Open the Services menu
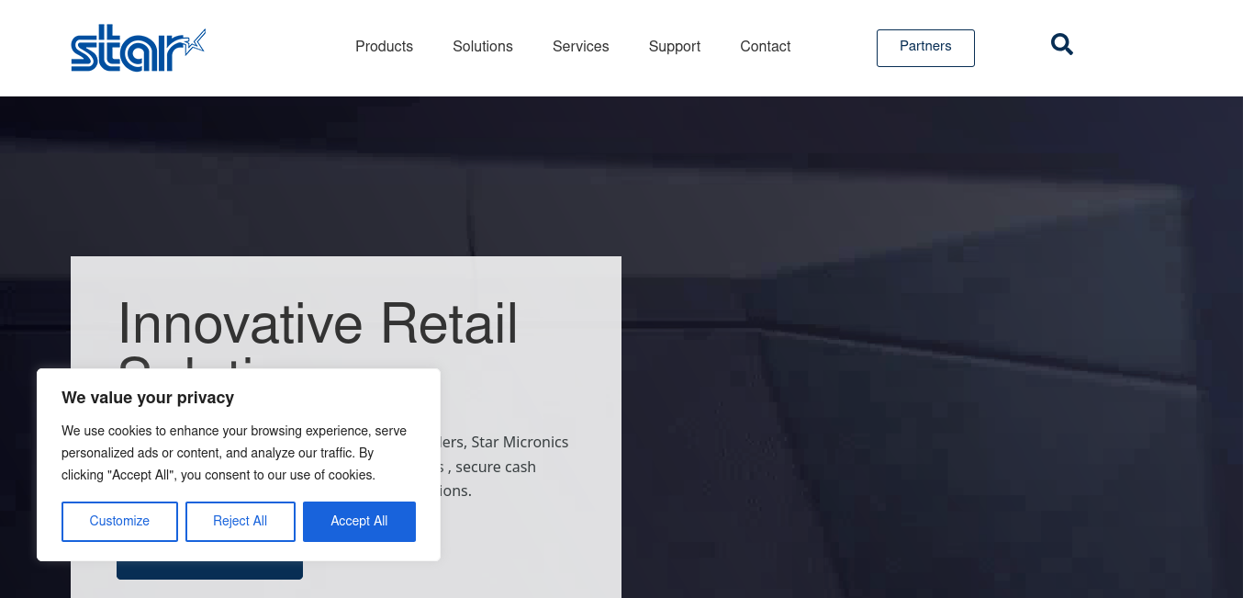Viewport: 1254px width, 598px height. click(581, 47)
